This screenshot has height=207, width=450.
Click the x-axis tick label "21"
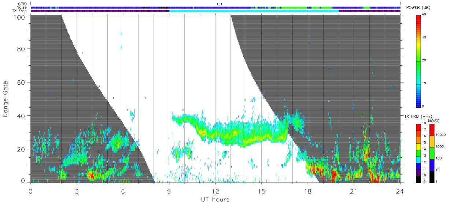354,191
